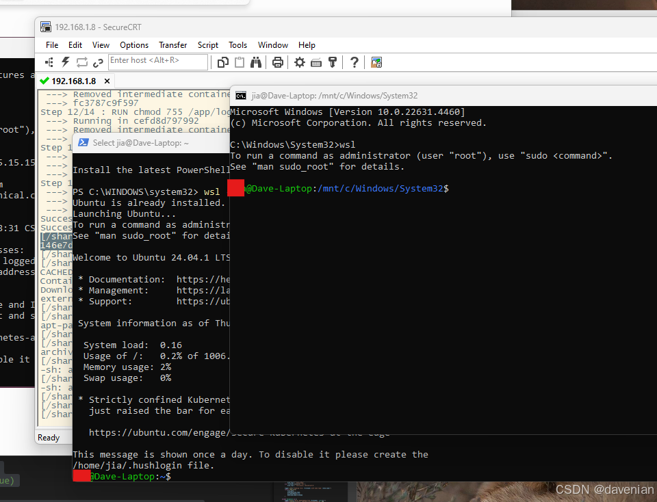This screenshot has height=502, width=657.
Task: Open the Edit menu in SecureCRT
Action: [x=75, y=45]
